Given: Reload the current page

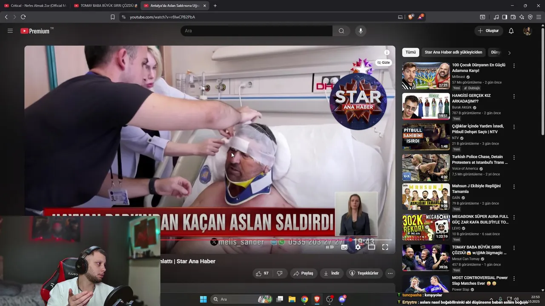Looking at the screenshot, I should pos(23,17).
